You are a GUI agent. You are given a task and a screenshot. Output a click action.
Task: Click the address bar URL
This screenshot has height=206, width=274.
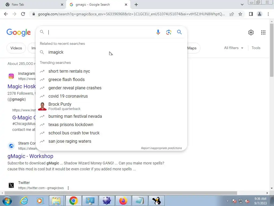(x=131, y=14)
